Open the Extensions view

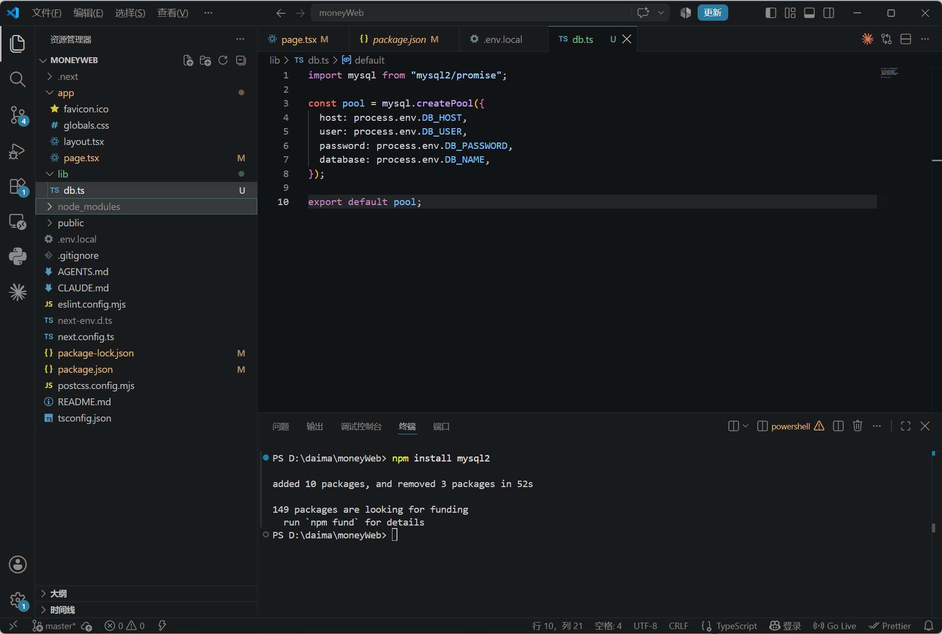(x=18, y=187)
